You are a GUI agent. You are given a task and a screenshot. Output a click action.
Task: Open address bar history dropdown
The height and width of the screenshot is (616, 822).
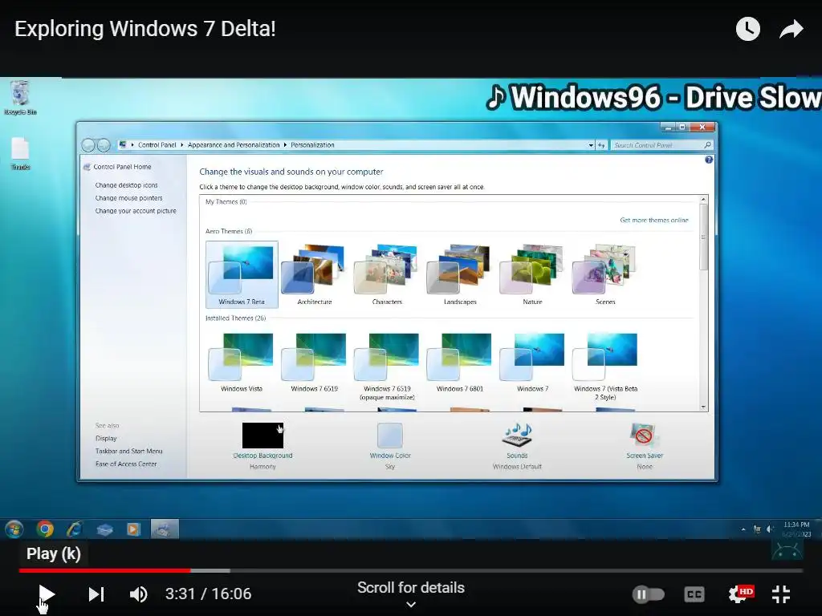point(591,145)
